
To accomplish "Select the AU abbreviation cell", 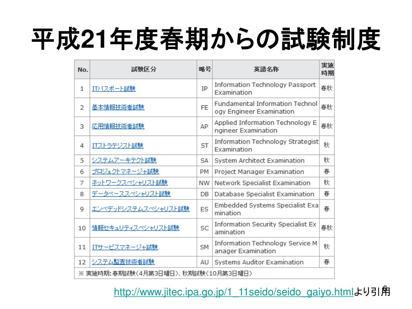I will [205, 262].
